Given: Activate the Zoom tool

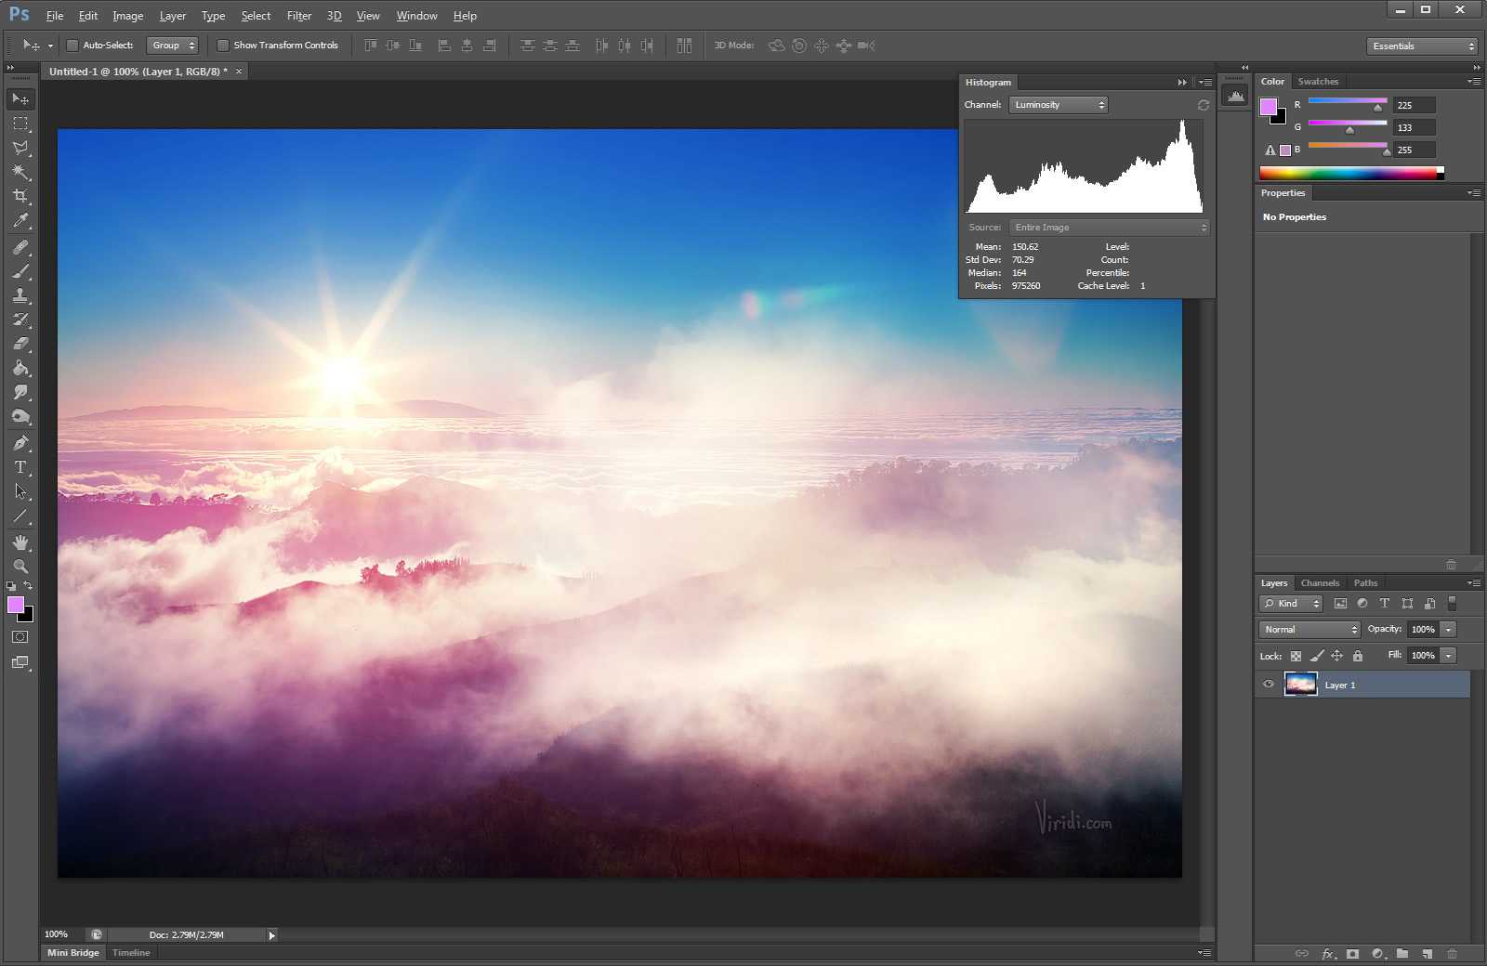Looking at the screenshot, I should (x=20, y=566).
